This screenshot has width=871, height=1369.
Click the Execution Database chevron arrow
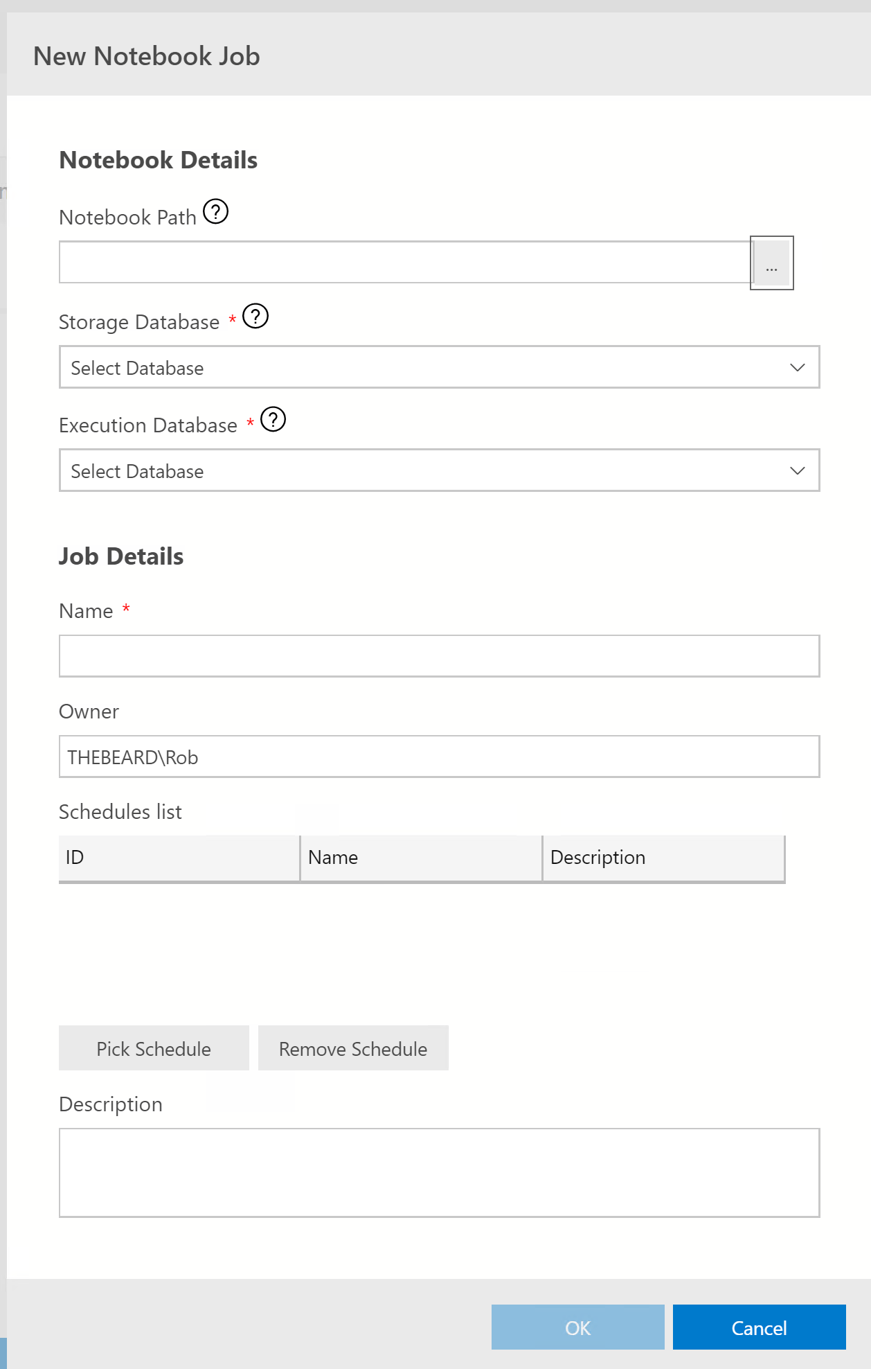tap(797, 470)
